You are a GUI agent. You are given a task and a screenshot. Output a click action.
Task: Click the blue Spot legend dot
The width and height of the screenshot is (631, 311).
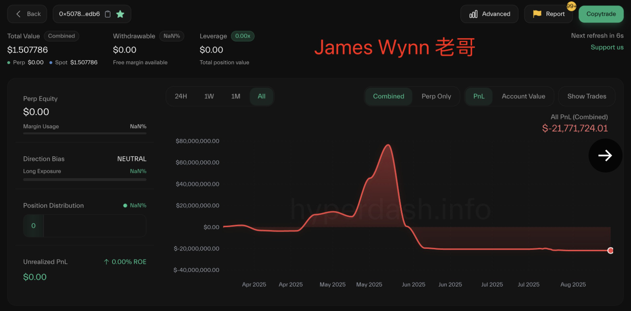tap(51, 63)
